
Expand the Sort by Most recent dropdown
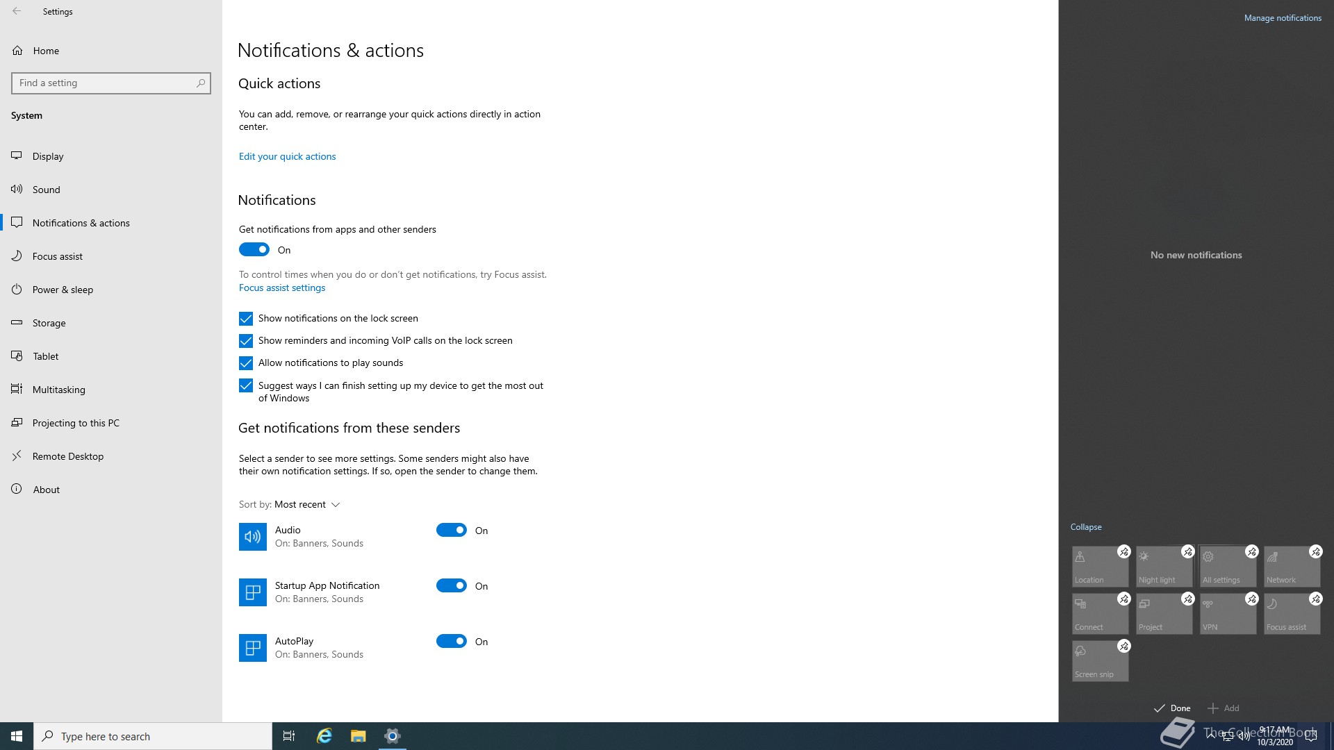306,505
